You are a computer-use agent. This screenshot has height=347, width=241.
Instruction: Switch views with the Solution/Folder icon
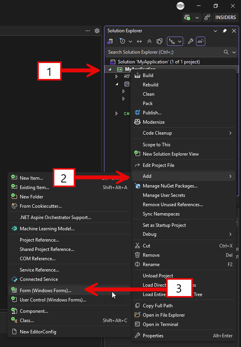click(x=110, y=41)
